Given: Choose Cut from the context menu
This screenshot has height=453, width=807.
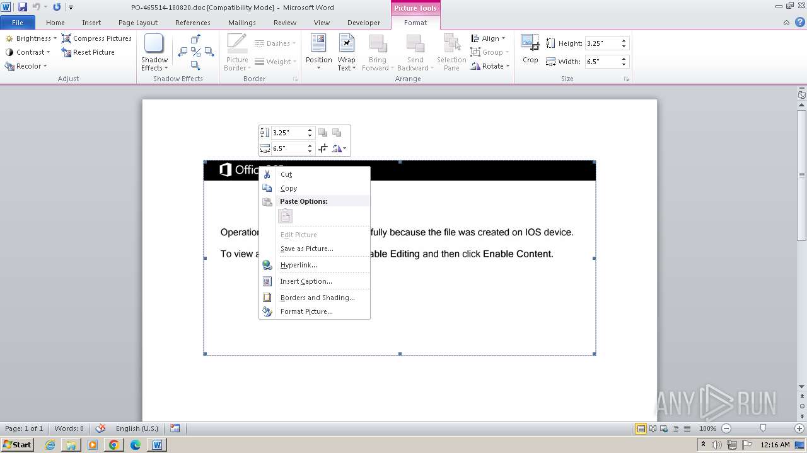Looking at the screenshot, I should click(x=315, y=174).
